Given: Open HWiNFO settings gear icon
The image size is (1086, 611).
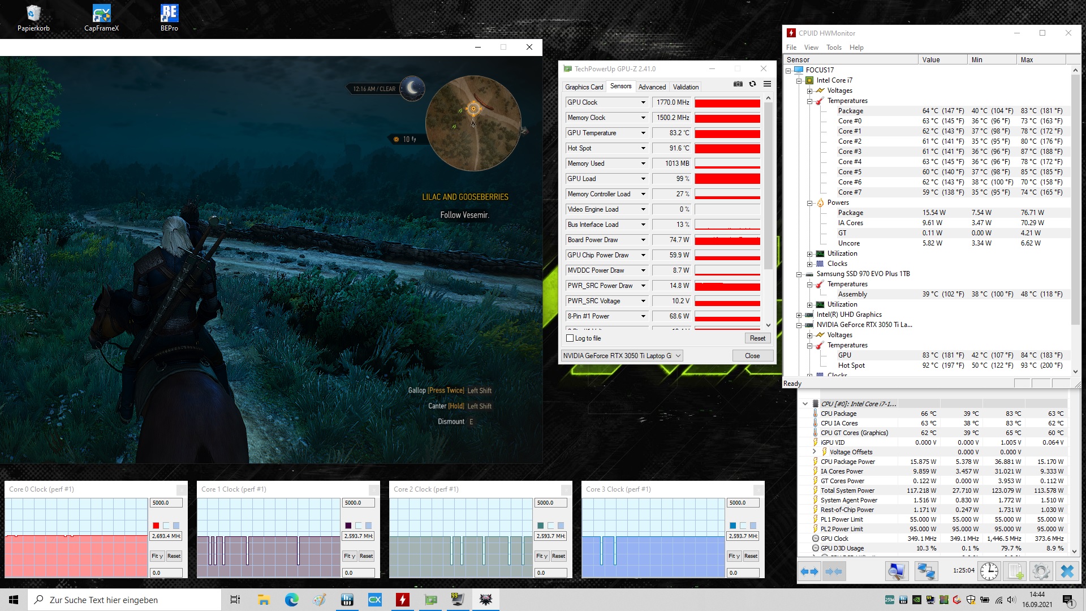Looking at the screenshot, I should (1041, 571).
